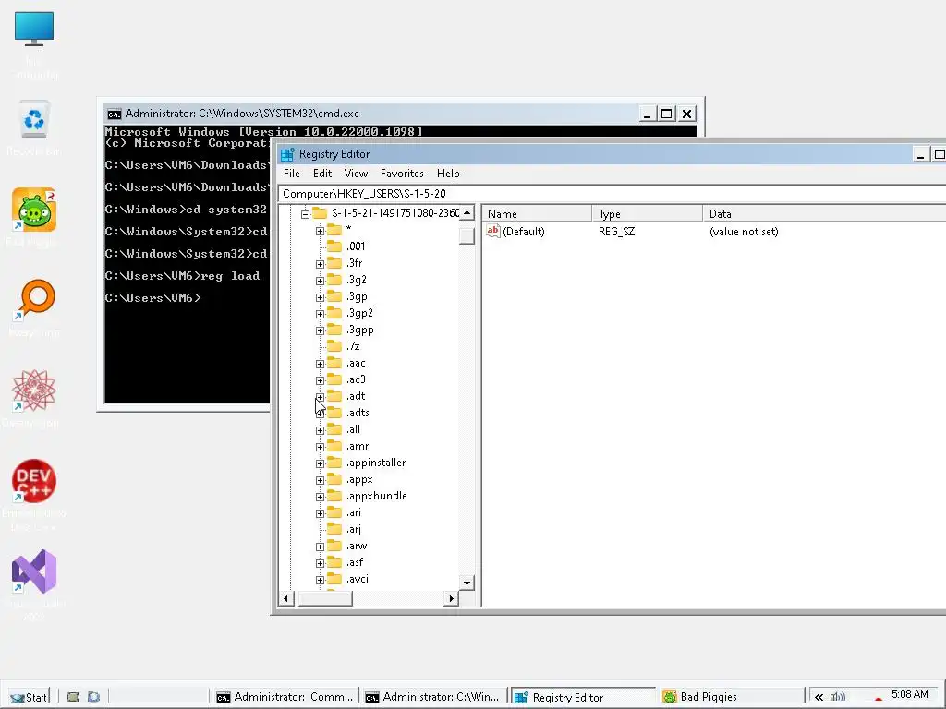Click the REG_SZ type cell
The height and width of the screenshot is (709, 946).
(616, 232)
